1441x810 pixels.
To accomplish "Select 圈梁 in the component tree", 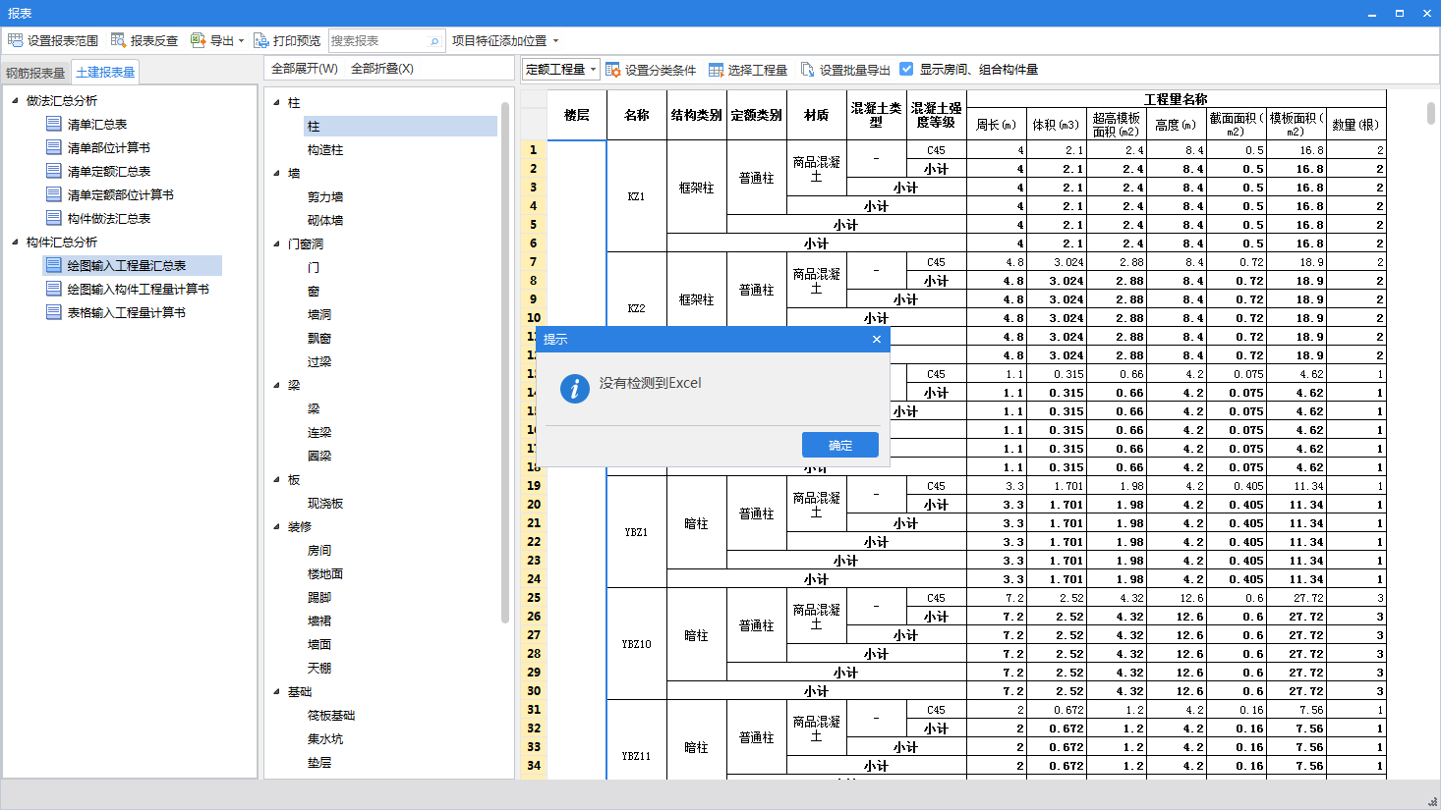I will point(319,456).
